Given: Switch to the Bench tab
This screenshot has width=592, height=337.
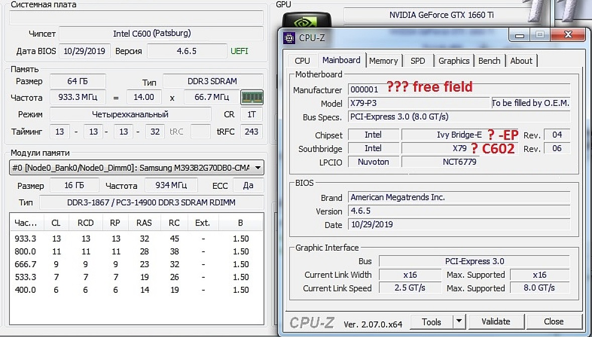Looking at the screenshot, I should (x=489, y=61).
